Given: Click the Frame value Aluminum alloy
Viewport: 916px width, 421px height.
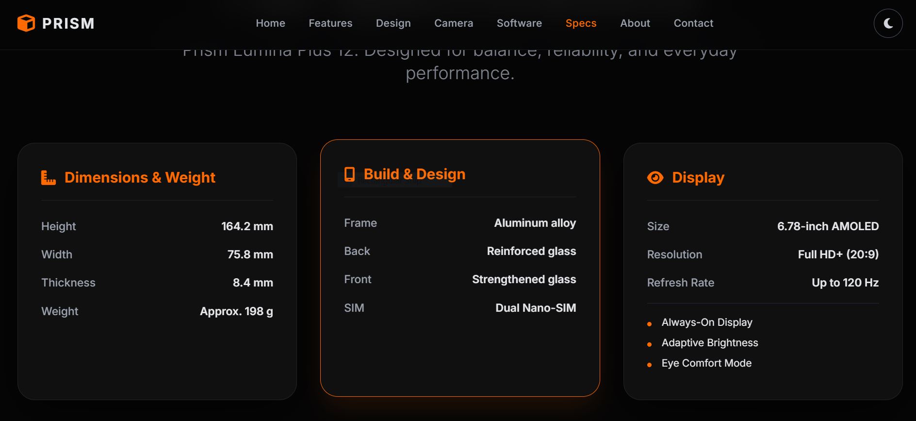Looking at the screenshot, I should pyautogui.click(x=535, y=223).
